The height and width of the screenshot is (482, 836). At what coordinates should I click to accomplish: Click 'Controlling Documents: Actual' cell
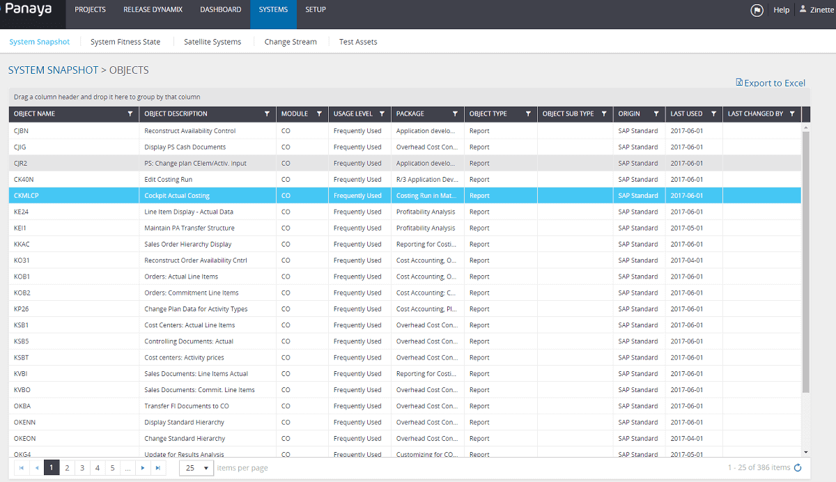click(x=208, y=341)
